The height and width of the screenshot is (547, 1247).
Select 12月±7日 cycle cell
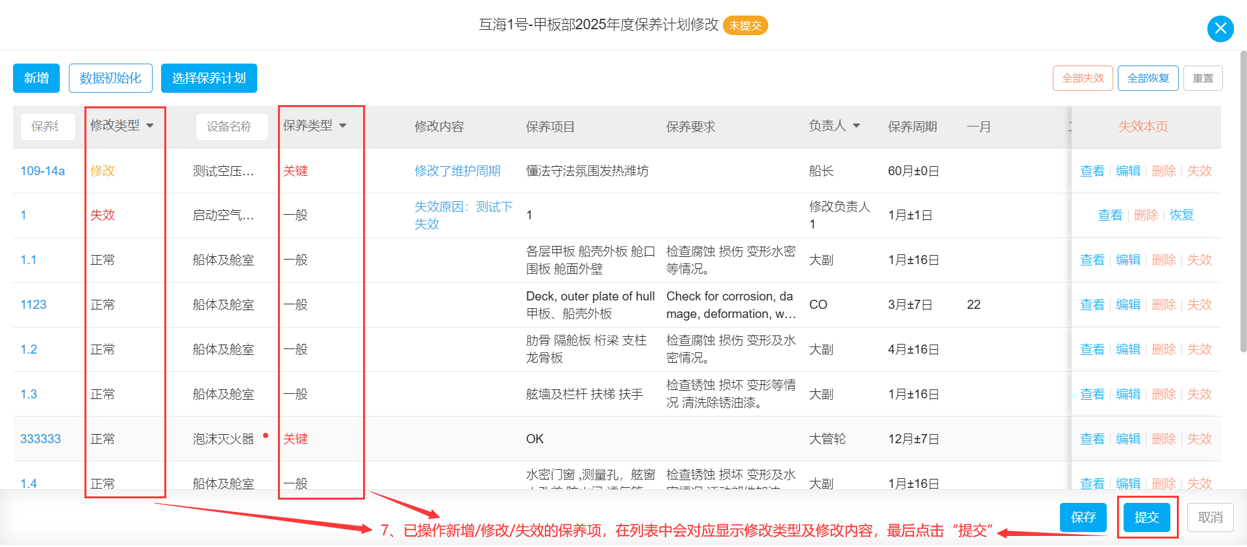click(914, 439)
